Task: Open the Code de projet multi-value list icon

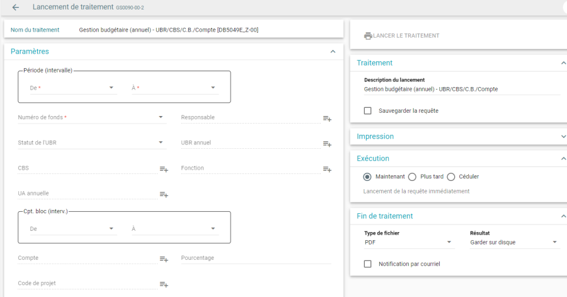Action: click(164, 284)
